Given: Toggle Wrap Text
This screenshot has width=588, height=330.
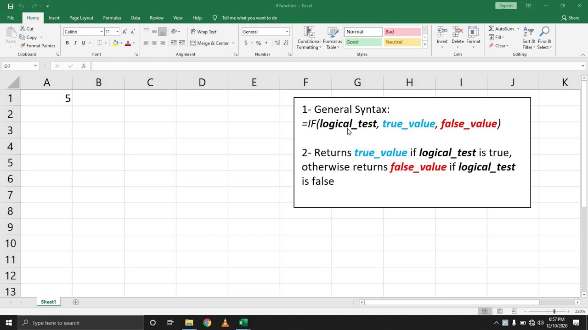Looking at the screenshot, I should [x=203, y=32].
